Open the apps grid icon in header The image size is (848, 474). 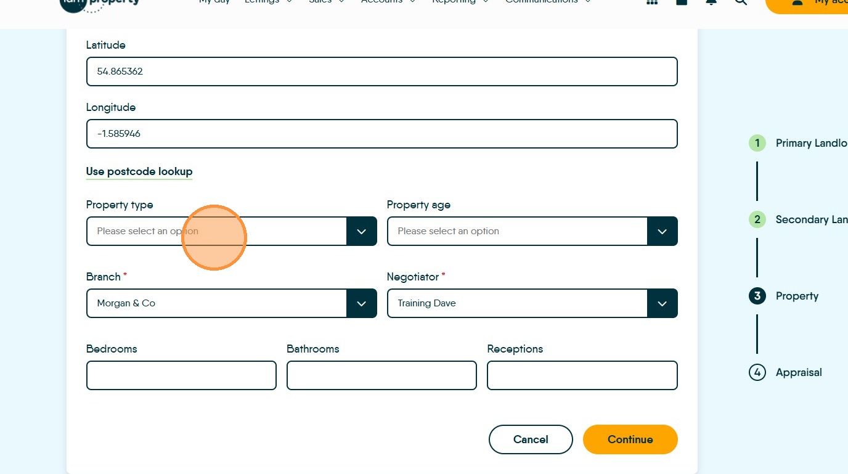click(652, 2)
